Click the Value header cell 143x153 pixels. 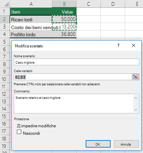pos(64,12)
